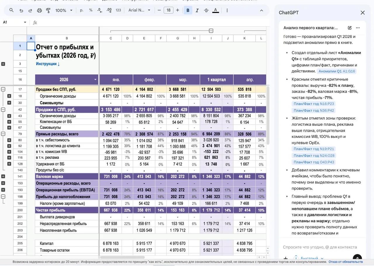Increase decimal places
374x266 pixels.
[109, 10]
